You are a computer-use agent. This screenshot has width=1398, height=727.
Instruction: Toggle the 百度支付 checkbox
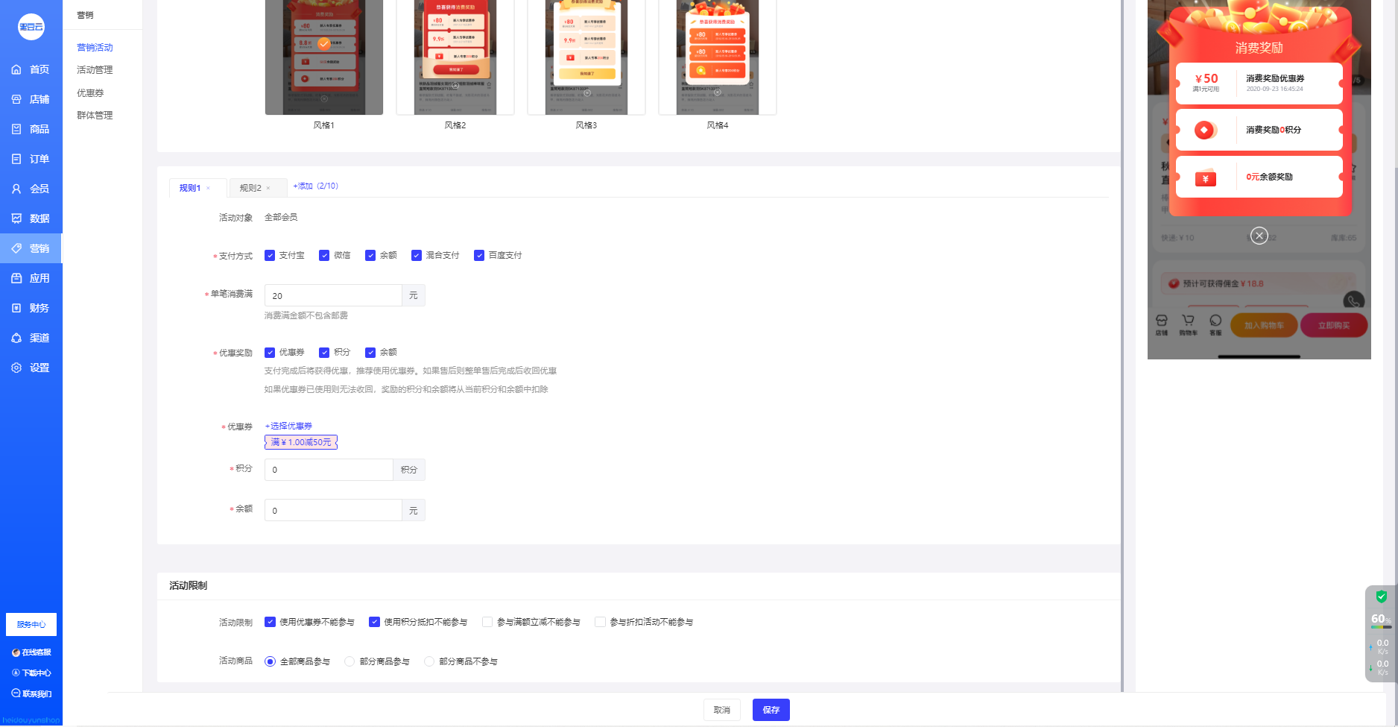(479, 256)
